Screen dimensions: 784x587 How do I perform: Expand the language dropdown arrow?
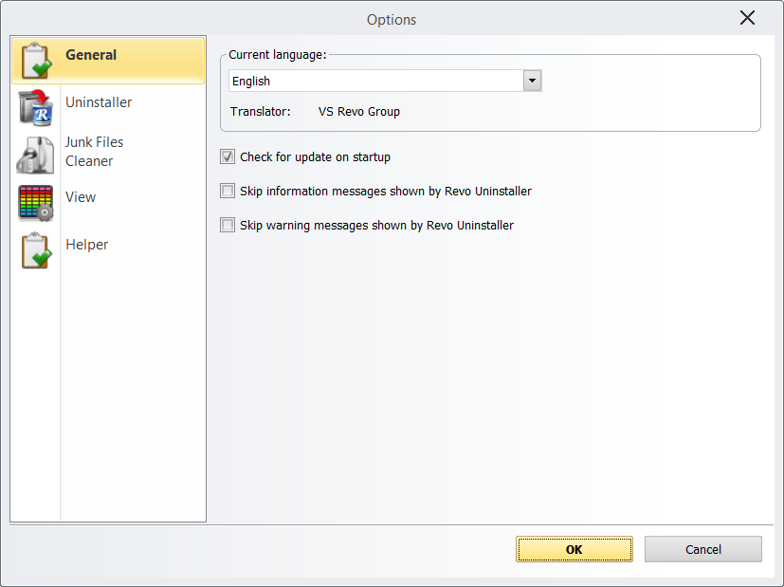pyautogui.click(x=532, y=81)
